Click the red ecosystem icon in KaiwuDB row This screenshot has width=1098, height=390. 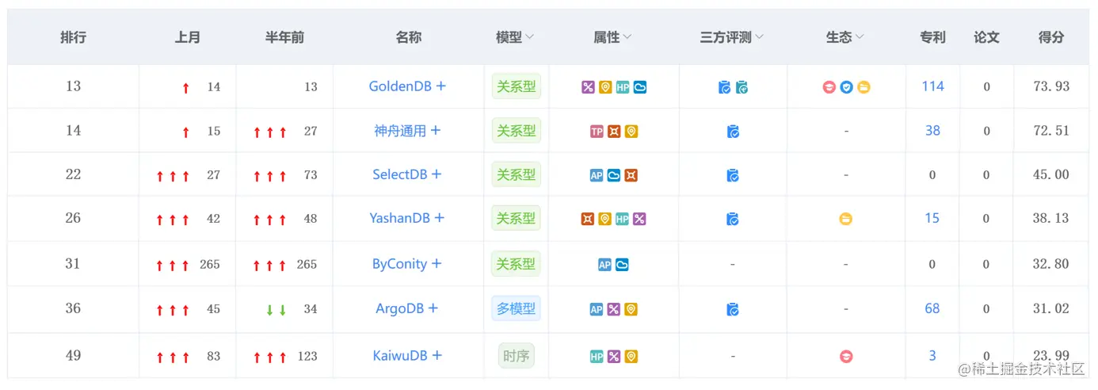point(846,357)
